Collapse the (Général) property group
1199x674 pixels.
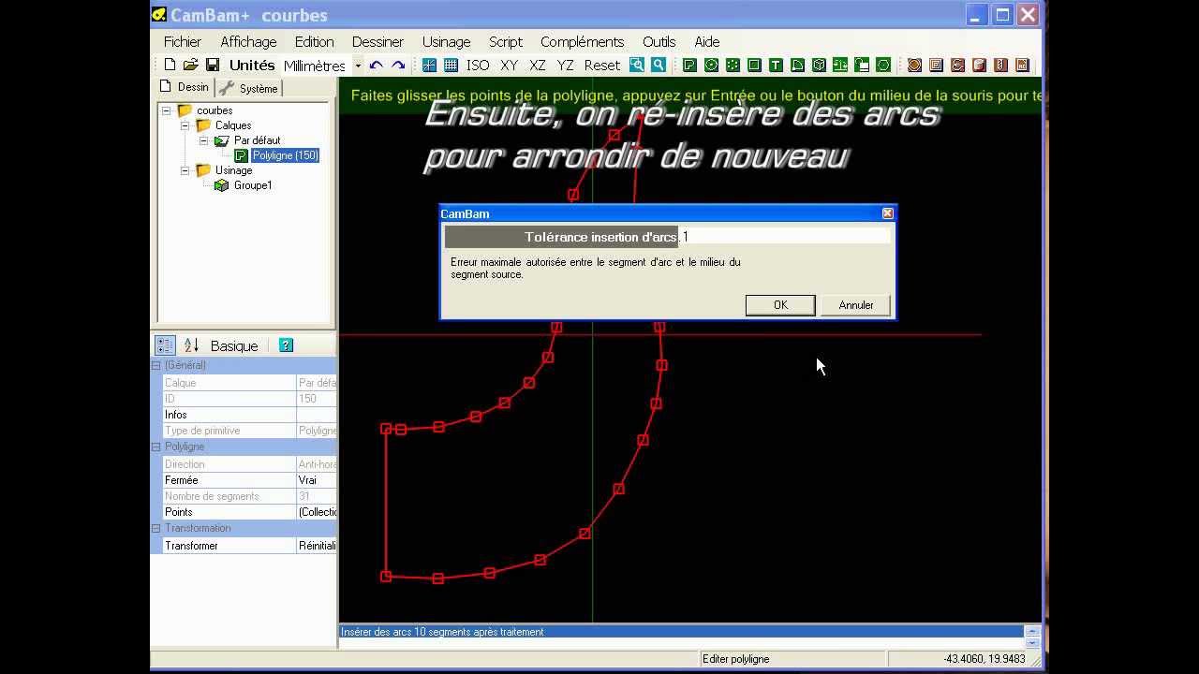pos(156,365)
